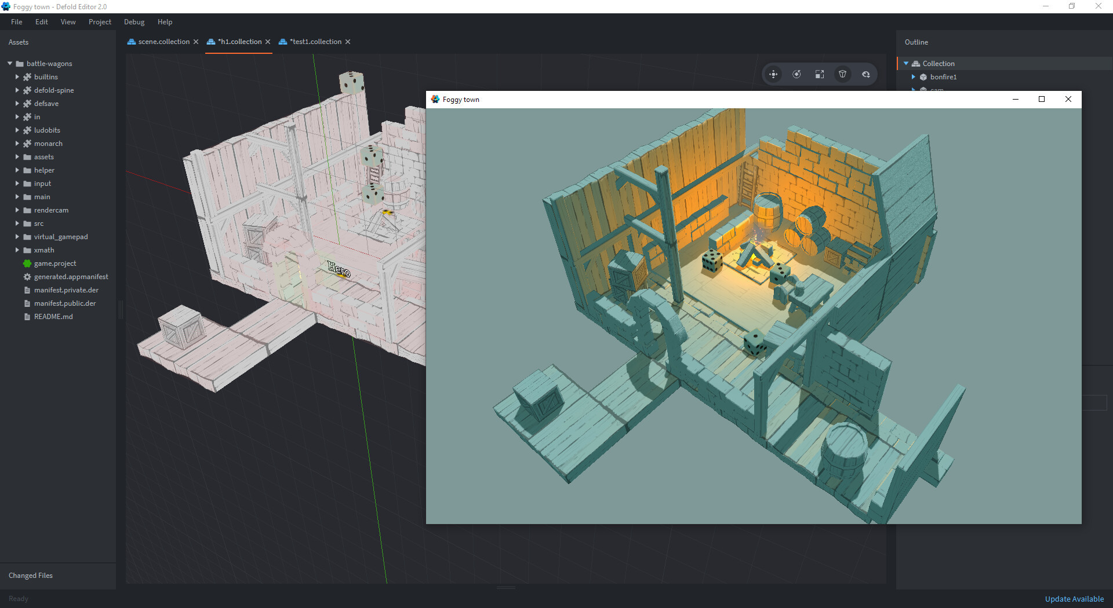Click the generated.appmanifest file icon
This screenshot has width=1113, height=608.
pyautogui.click(x=27, y=277)
